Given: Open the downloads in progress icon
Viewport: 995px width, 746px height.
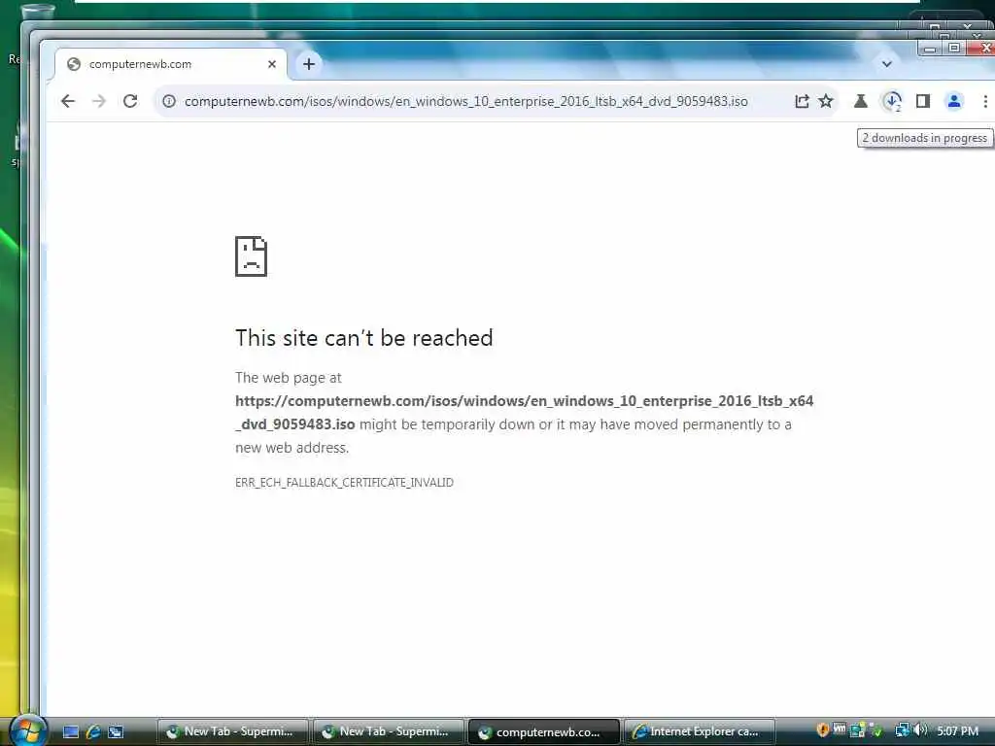Looking at the screenshot, I should click(892, 101).
